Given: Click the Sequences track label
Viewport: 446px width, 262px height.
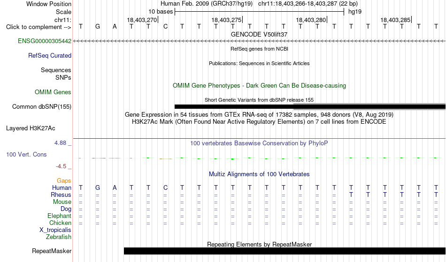Looking at the screenshot, I should click(56, 70).
